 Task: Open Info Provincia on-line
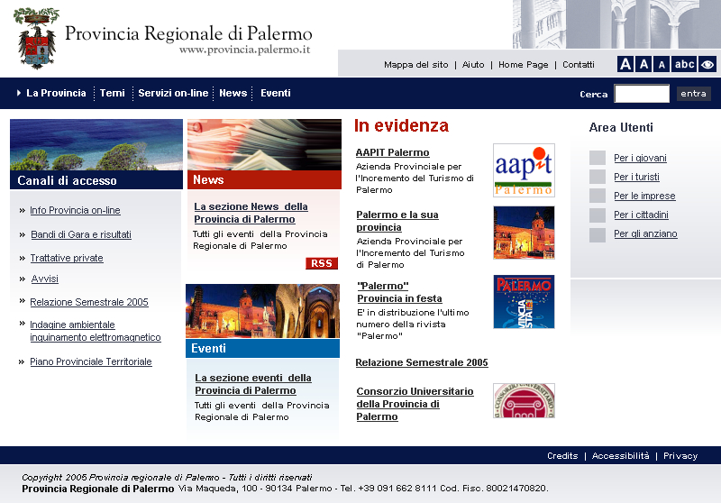click(x=75, y=210)
